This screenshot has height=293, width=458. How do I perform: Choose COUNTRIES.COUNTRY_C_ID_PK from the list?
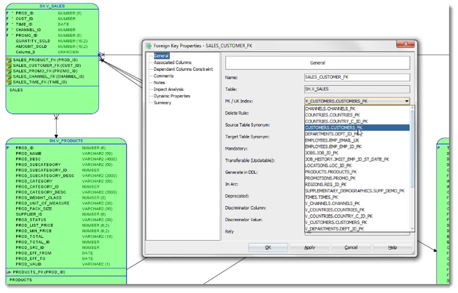357,121
